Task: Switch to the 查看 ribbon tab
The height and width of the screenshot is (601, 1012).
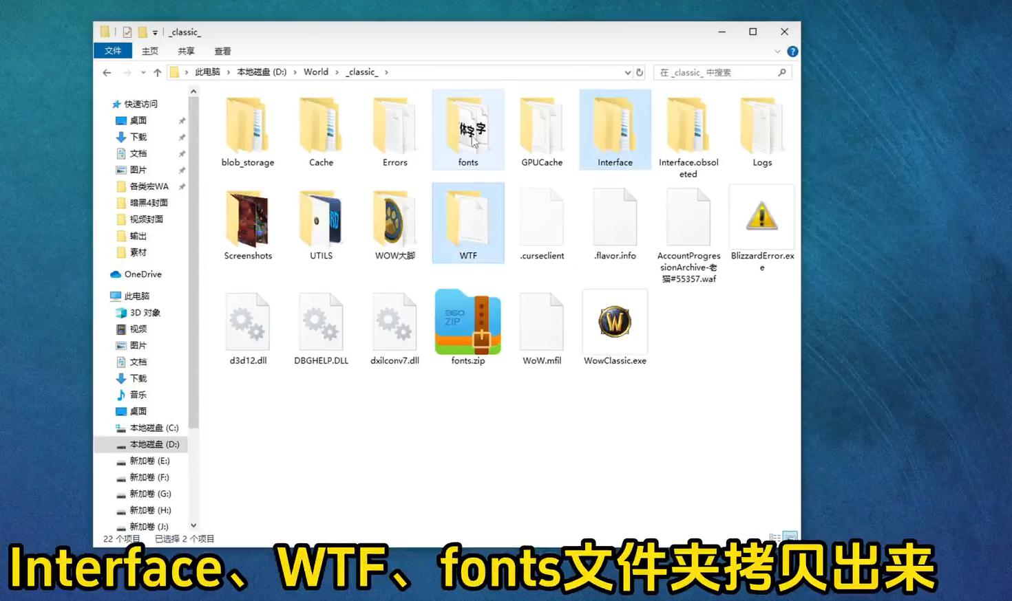Action: click(x=222, y=51)
